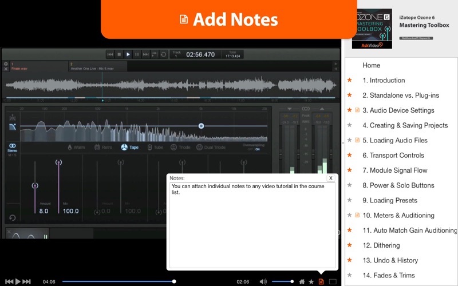The width and height of the screenshot is (458, 286).
Task: Select the Tape exciter mode
Action: click(x=130, y=148)
